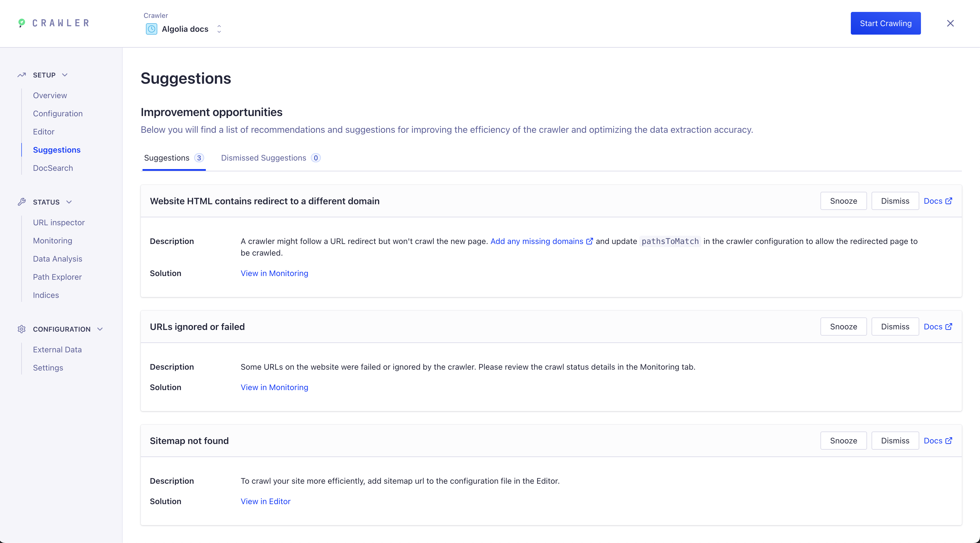The width and height of the screenshot is (980, 543).
Task: Select the Suggestions tab
Action: click(x=166, y=158)
